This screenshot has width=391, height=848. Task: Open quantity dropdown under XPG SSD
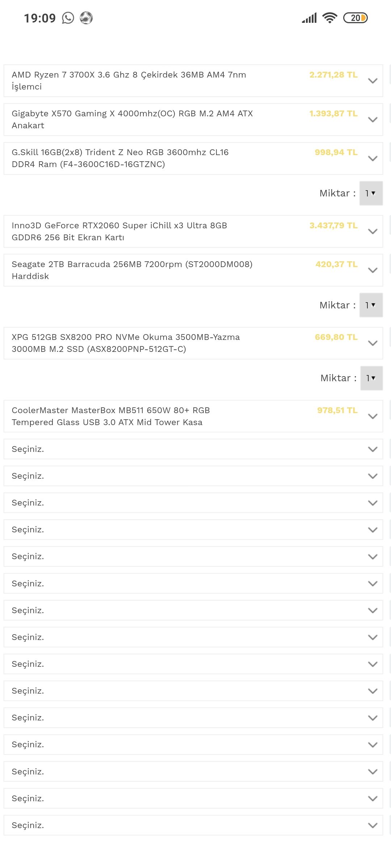click(371, 378)
